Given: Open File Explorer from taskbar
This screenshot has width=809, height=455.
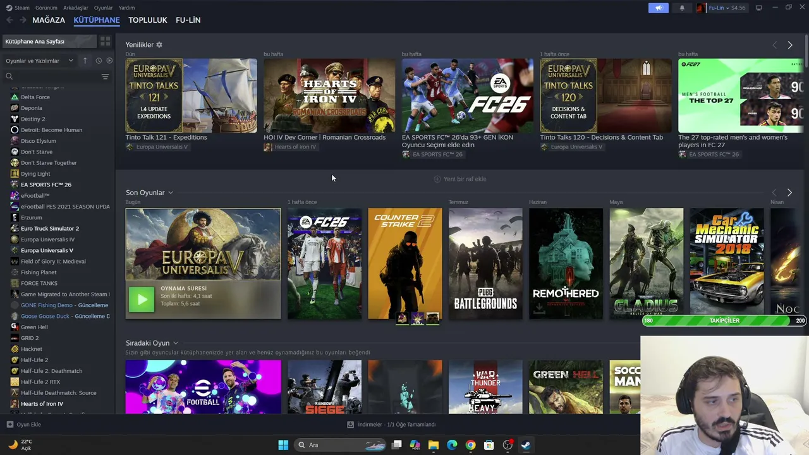Looking at the screenshot, I should tap(434, 445).
